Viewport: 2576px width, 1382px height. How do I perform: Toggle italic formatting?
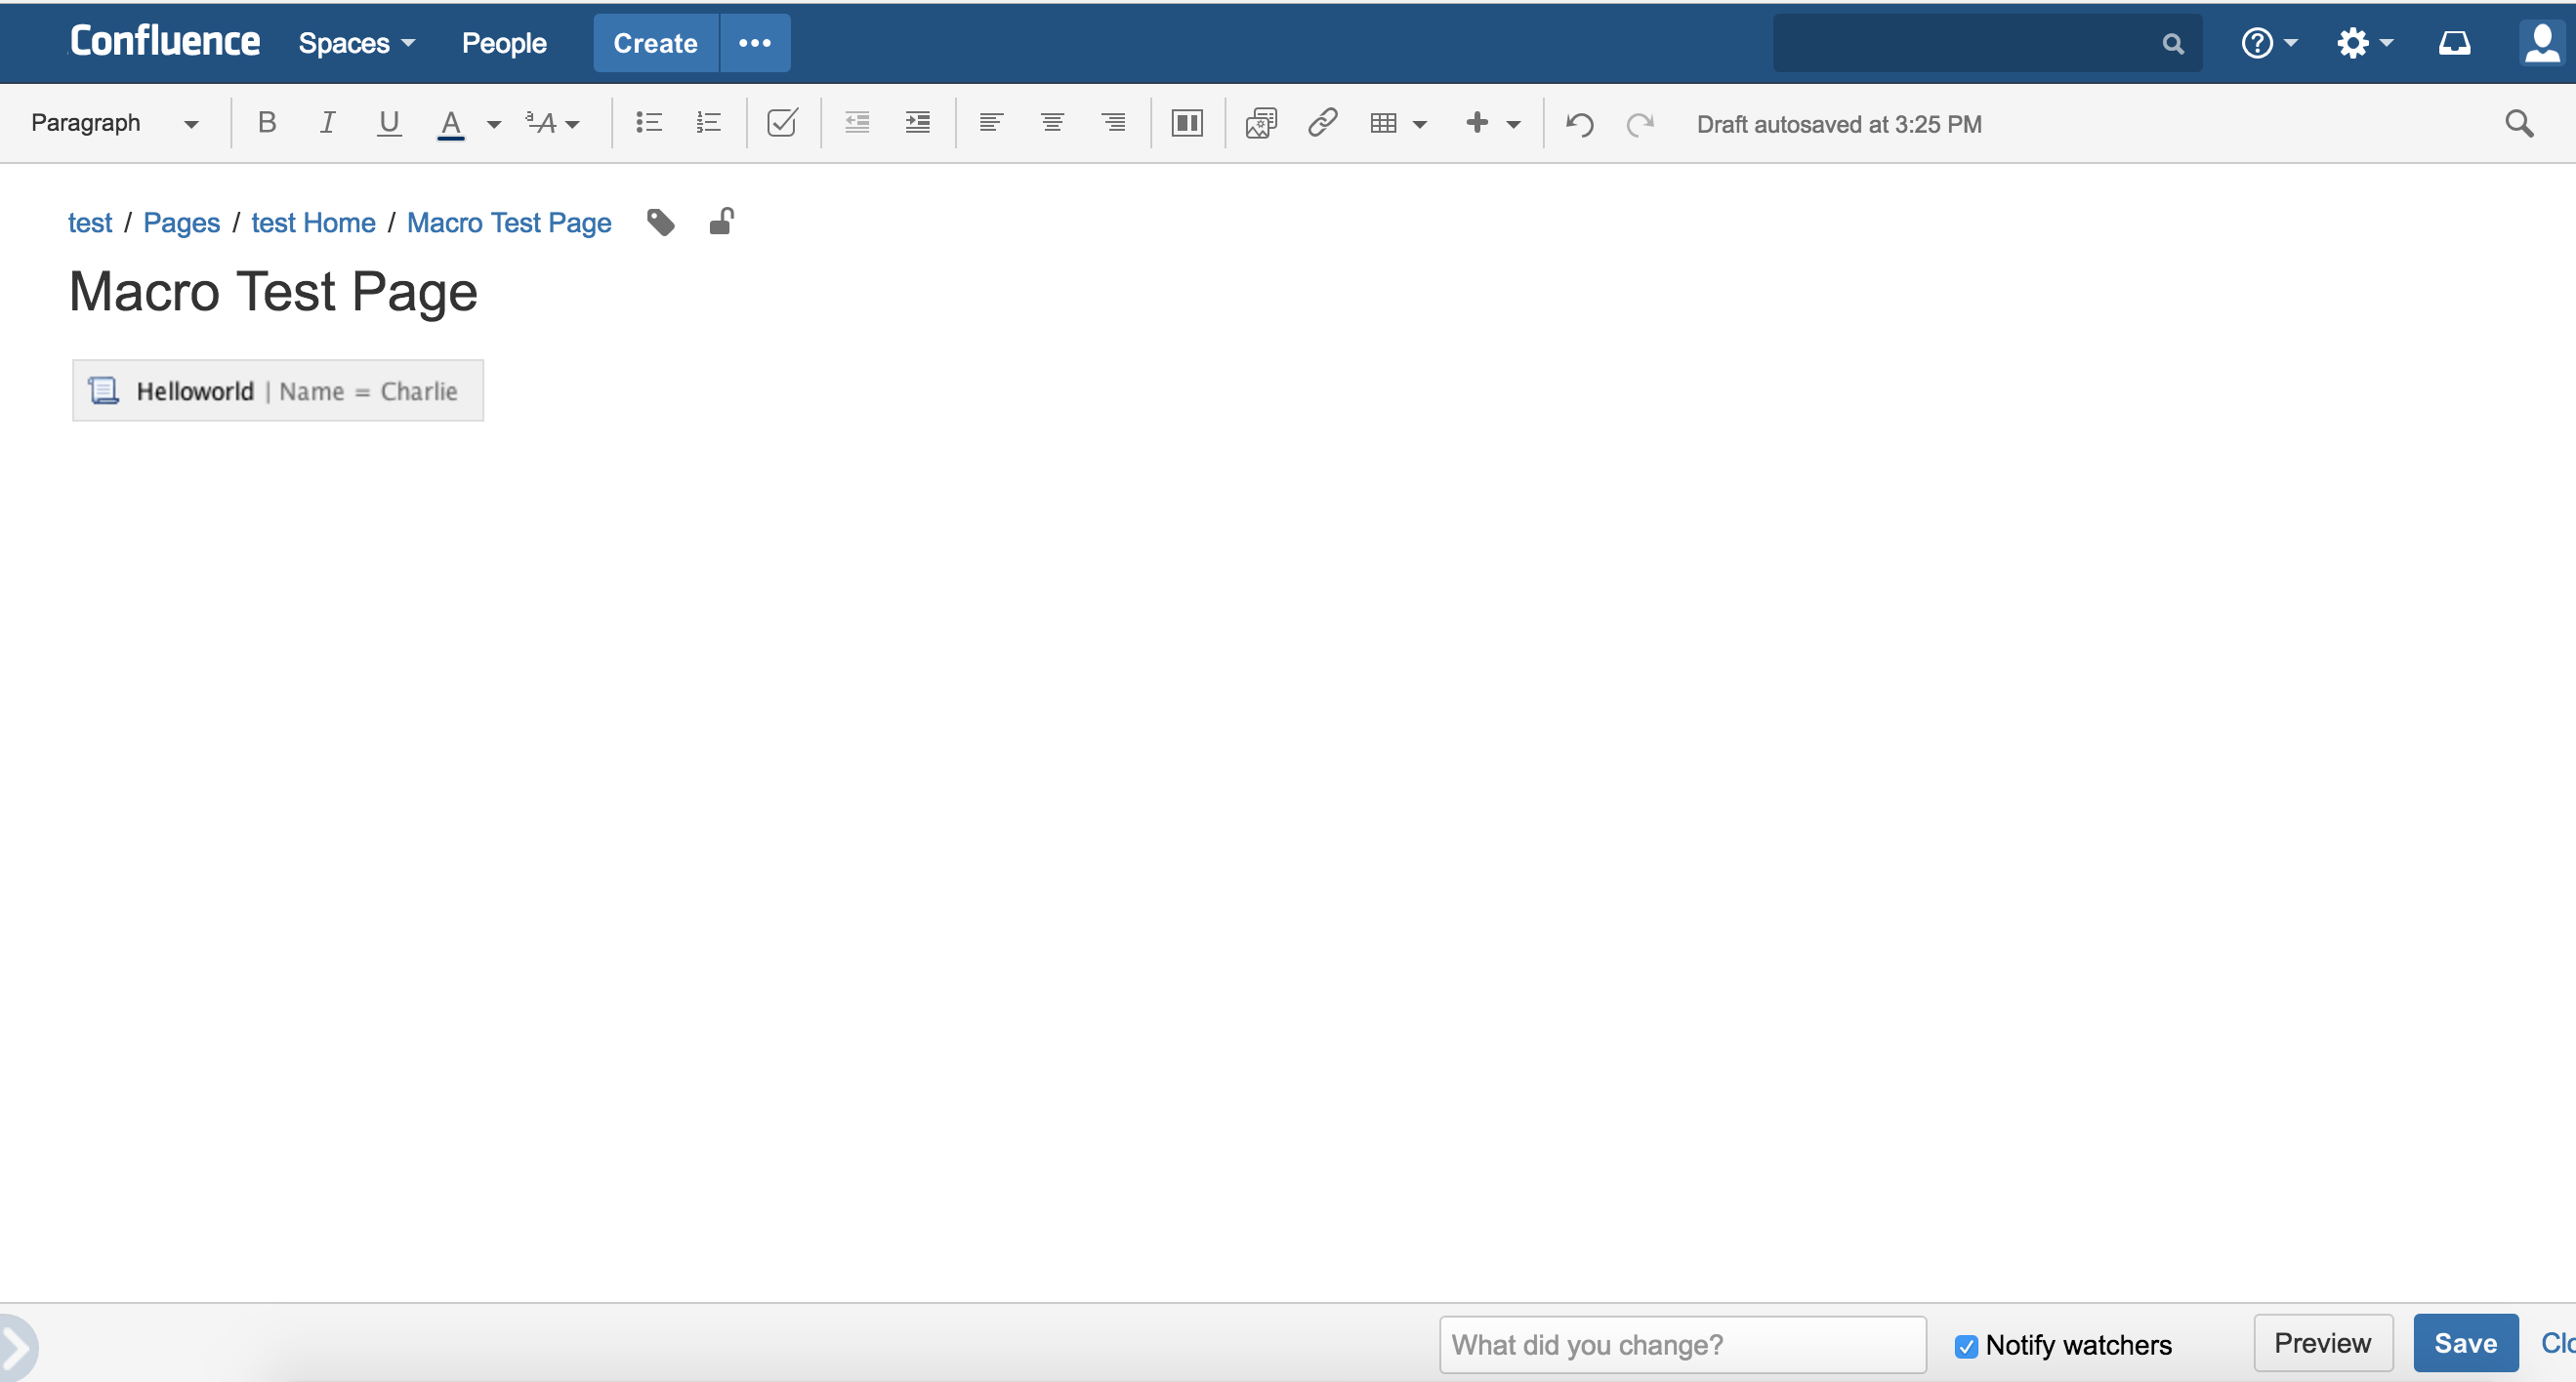(x=327, y=123)
